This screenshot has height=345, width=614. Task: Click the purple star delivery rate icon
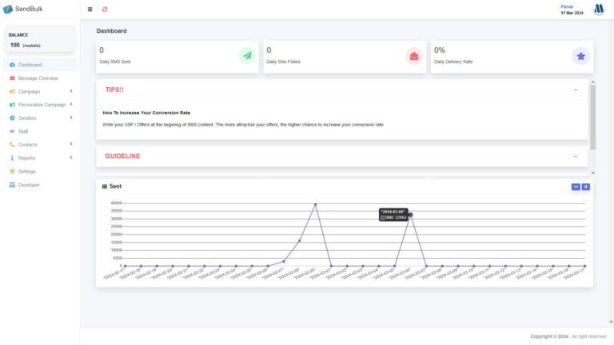point(580,56)
